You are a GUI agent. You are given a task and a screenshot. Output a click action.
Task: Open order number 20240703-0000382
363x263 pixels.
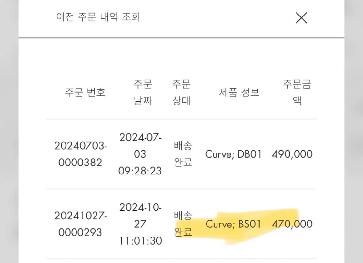pyautogui.click(x=80, y=154)
